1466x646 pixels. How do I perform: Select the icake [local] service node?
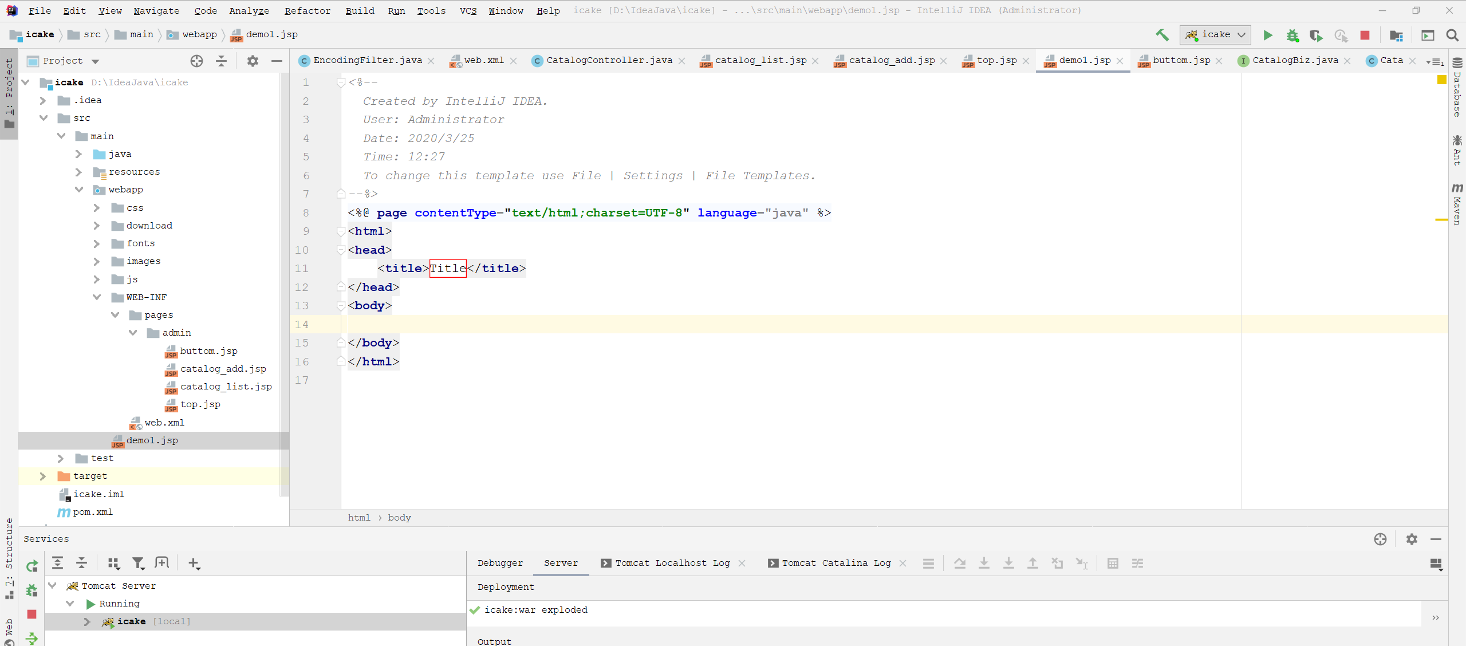tap(255, 621)
